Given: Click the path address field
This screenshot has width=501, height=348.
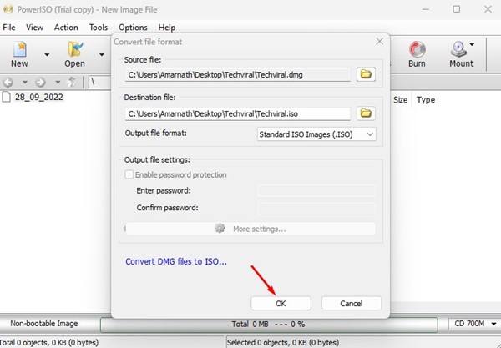Looking at the screenshot, I should [x=99, y=83].
